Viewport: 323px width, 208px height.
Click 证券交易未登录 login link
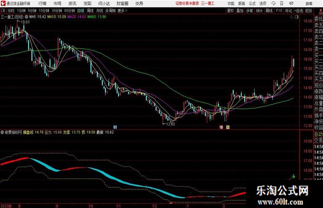[x=187, y=3]
